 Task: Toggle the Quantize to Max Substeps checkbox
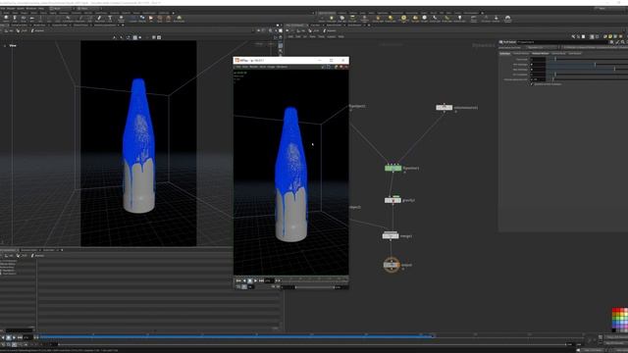pos(532,84)
